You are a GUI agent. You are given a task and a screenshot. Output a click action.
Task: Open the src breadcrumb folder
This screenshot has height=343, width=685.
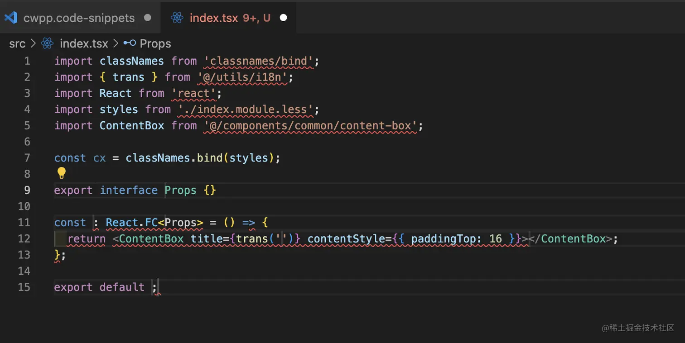(x=17, y=44)
